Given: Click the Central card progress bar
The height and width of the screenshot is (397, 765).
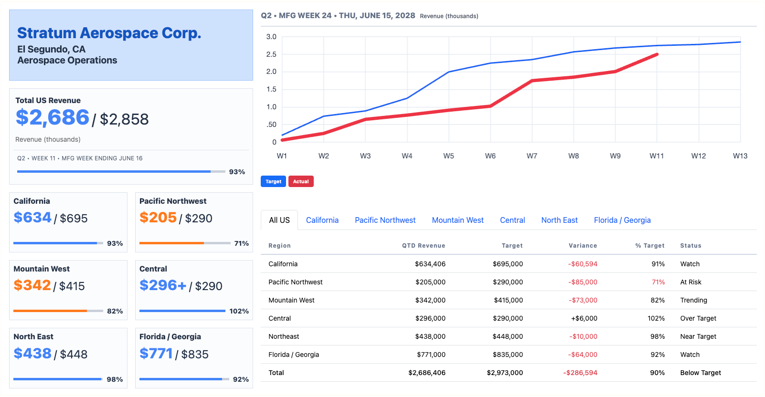Looking at the screenshot, I should pos(182,311).
